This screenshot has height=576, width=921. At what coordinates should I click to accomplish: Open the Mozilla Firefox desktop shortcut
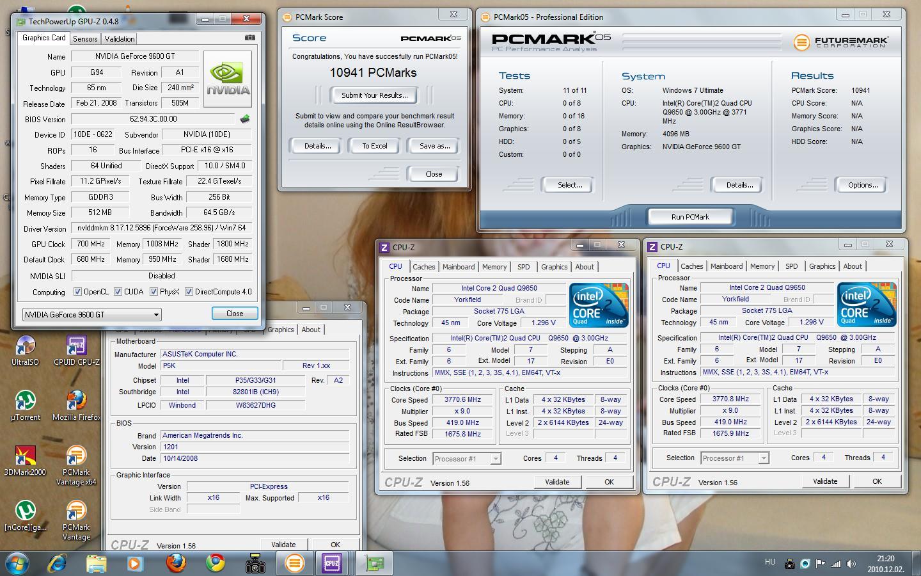76,406
